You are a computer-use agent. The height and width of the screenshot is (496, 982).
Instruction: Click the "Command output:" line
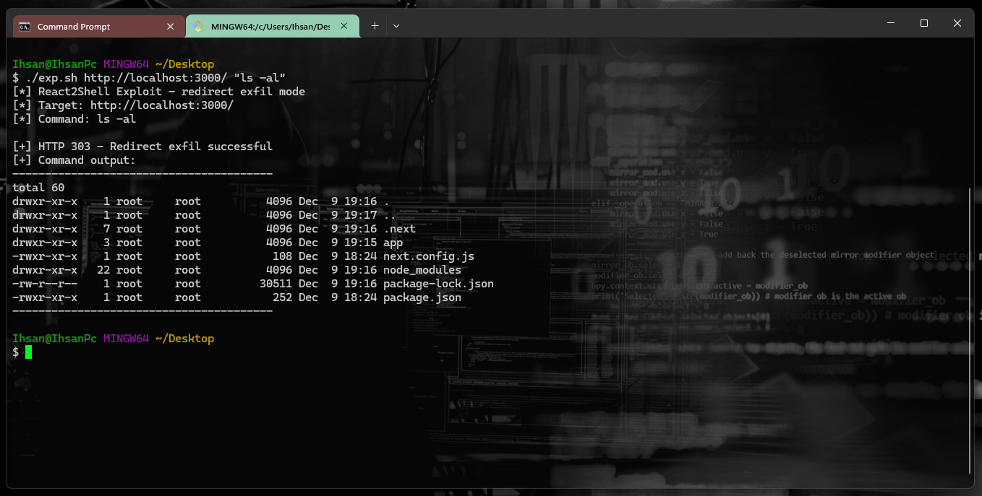coord(74,160)
